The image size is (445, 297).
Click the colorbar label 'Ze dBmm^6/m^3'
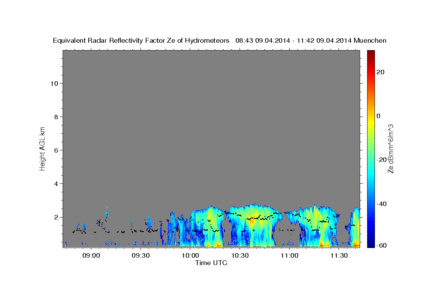coord(390,149)
